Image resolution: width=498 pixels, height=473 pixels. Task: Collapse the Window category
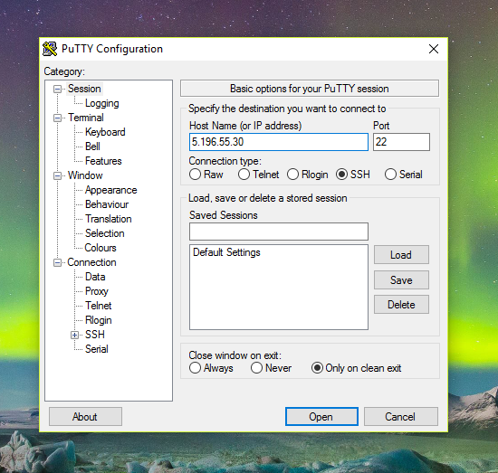[x=57, y=175]
